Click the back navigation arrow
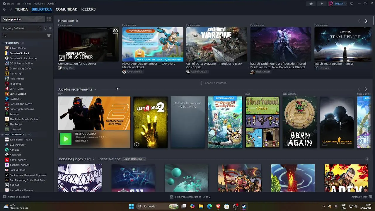375x211 pixels. pyautogui.click(x=4, y=9)
